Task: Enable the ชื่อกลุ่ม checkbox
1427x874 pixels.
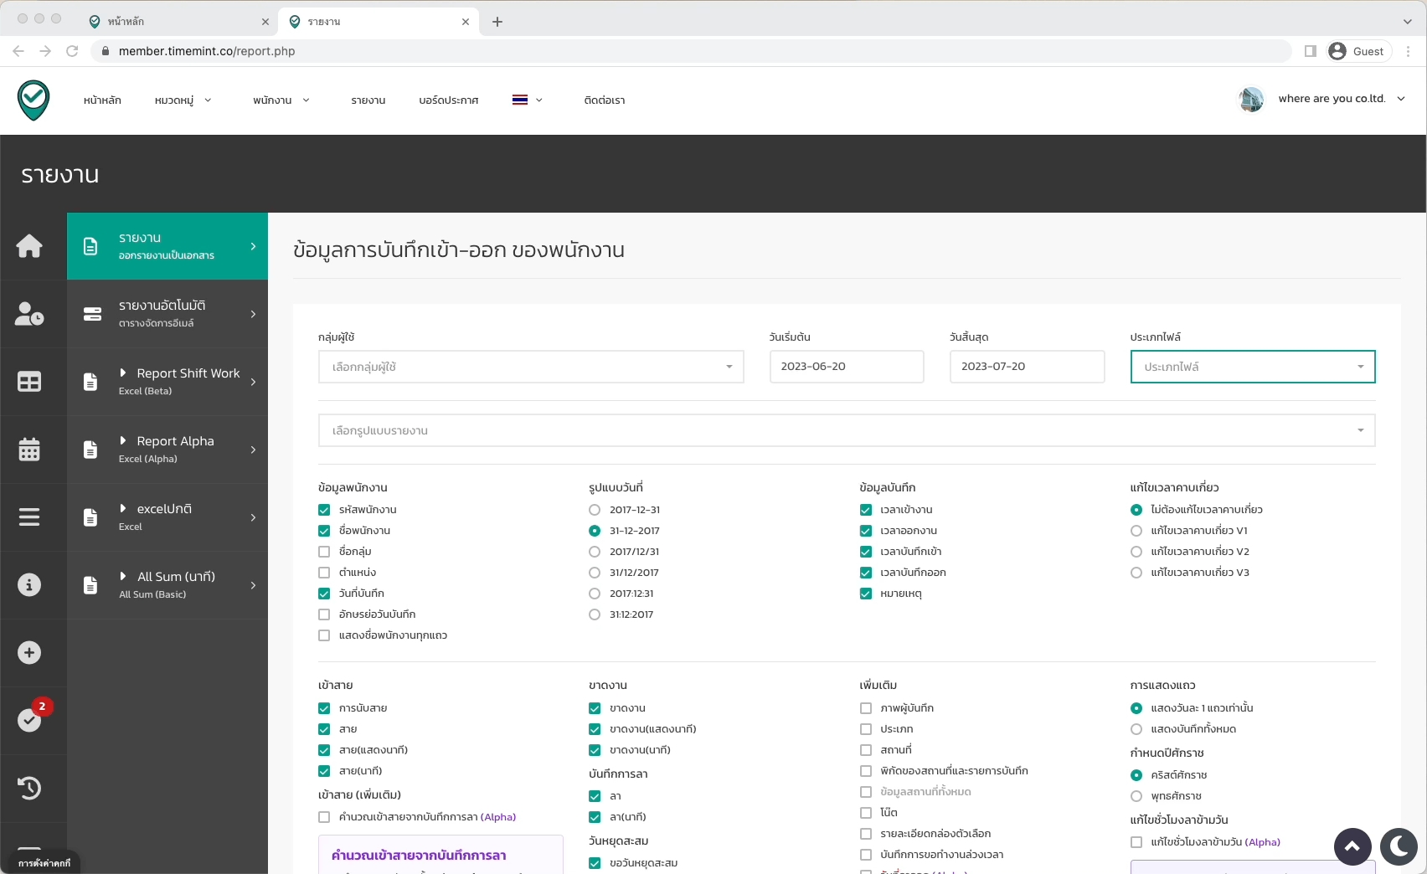Action: click(324, 552)
